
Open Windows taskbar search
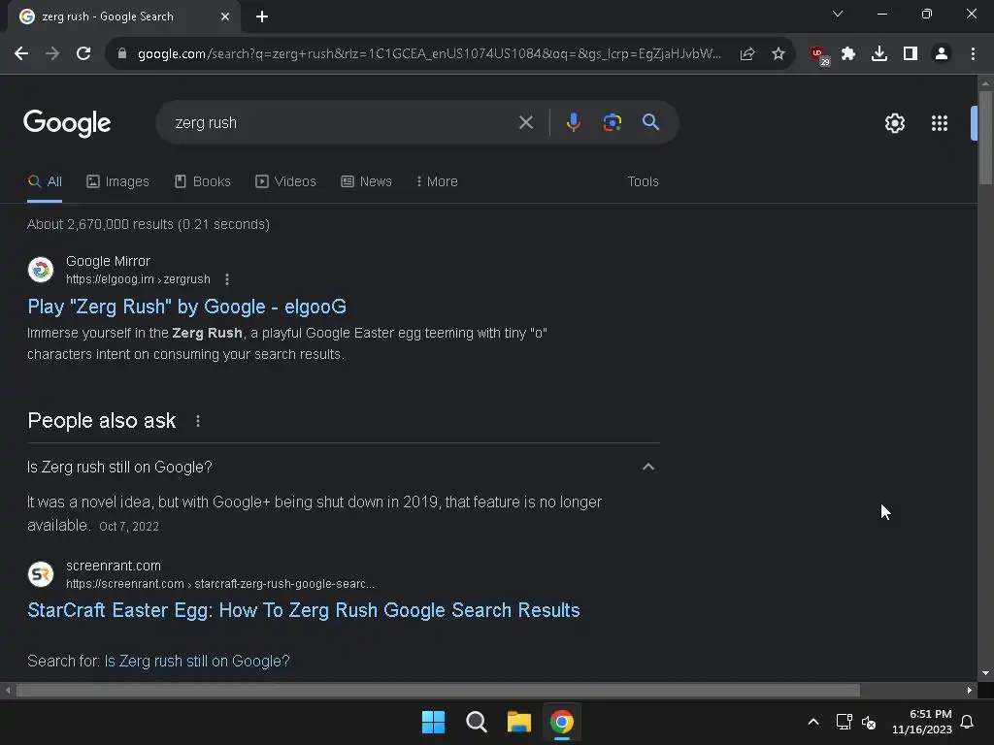click(x=476, y=722)
